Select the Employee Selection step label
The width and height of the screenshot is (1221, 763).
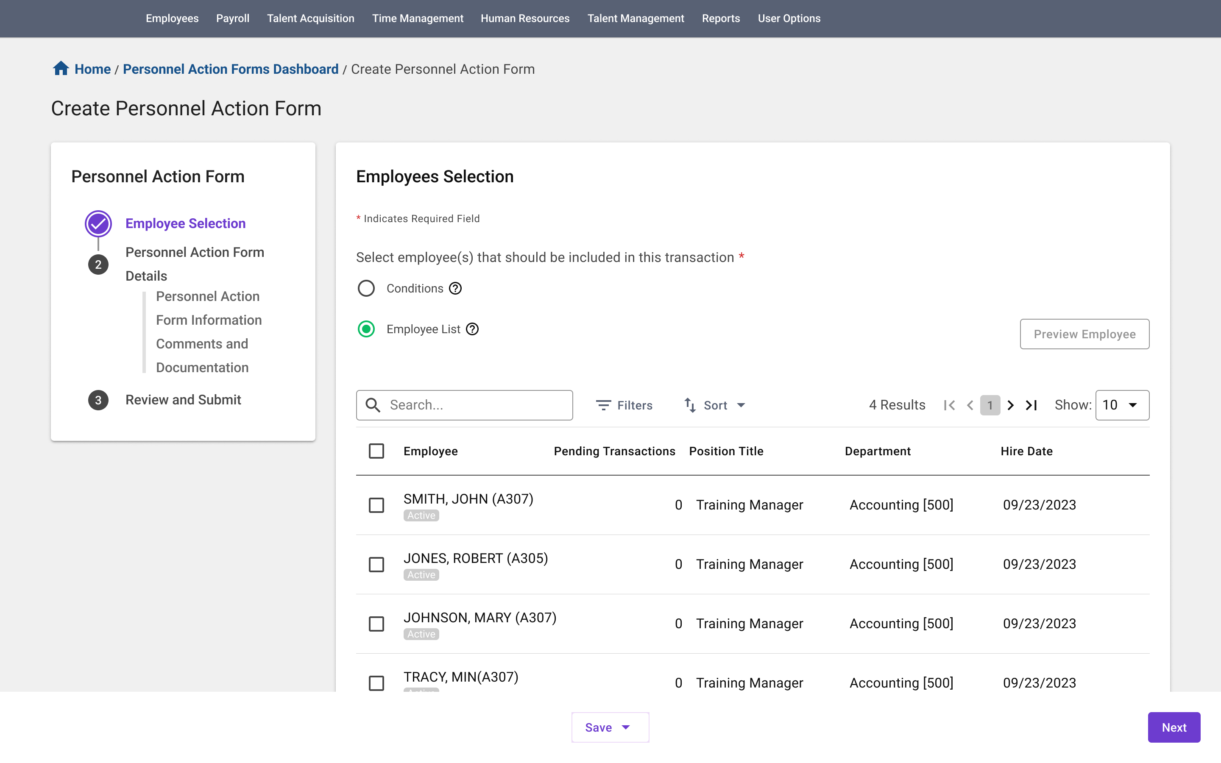tap(185, 223)
